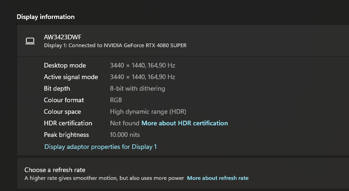Click the HDR certification Not found text

[125, 123]
